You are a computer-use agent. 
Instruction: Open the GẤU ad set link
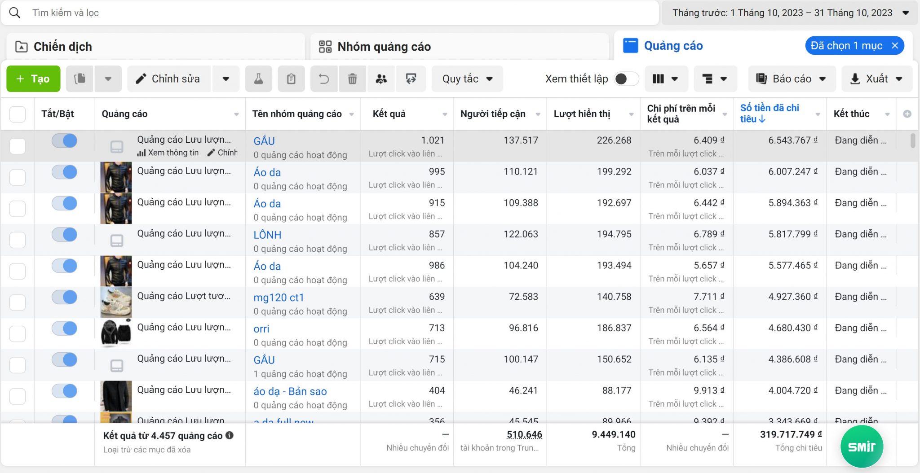(x=264, y=140)
